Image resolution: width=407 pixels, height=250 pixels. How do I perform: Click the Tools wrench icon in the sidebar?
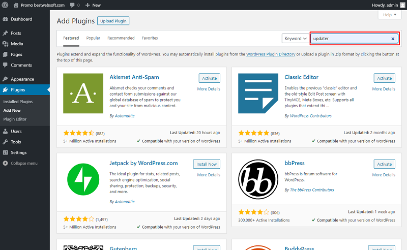click(5, 142)
